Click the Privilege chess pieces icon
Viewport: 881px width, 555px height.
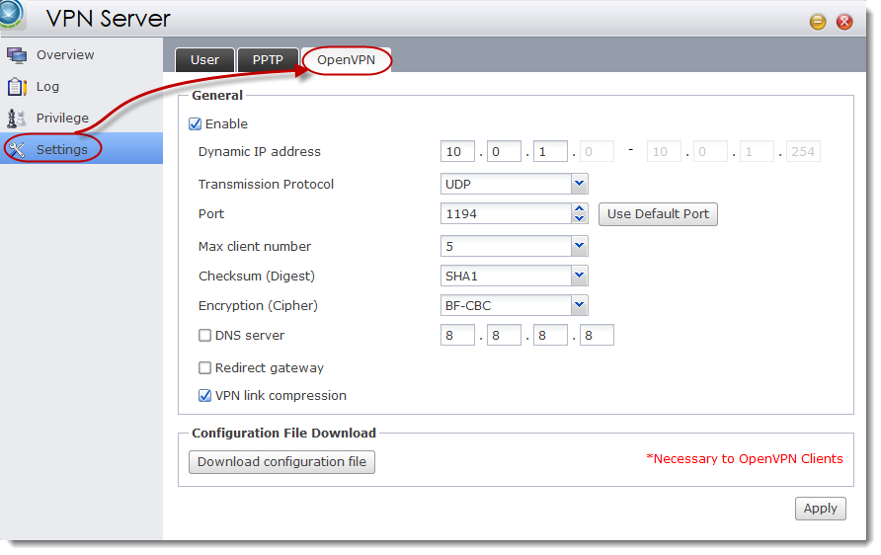tap(17, 118)
